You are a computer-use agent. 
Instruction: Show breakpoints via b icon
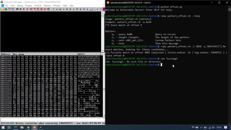84,9
